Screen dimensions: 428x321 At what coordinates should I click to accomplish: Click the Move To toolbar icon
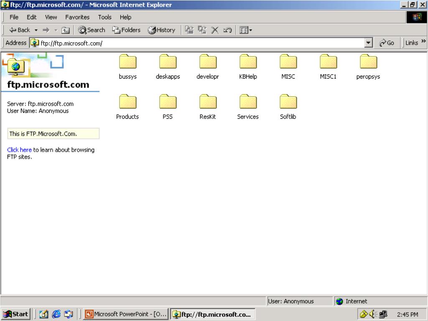click(189, 30)
